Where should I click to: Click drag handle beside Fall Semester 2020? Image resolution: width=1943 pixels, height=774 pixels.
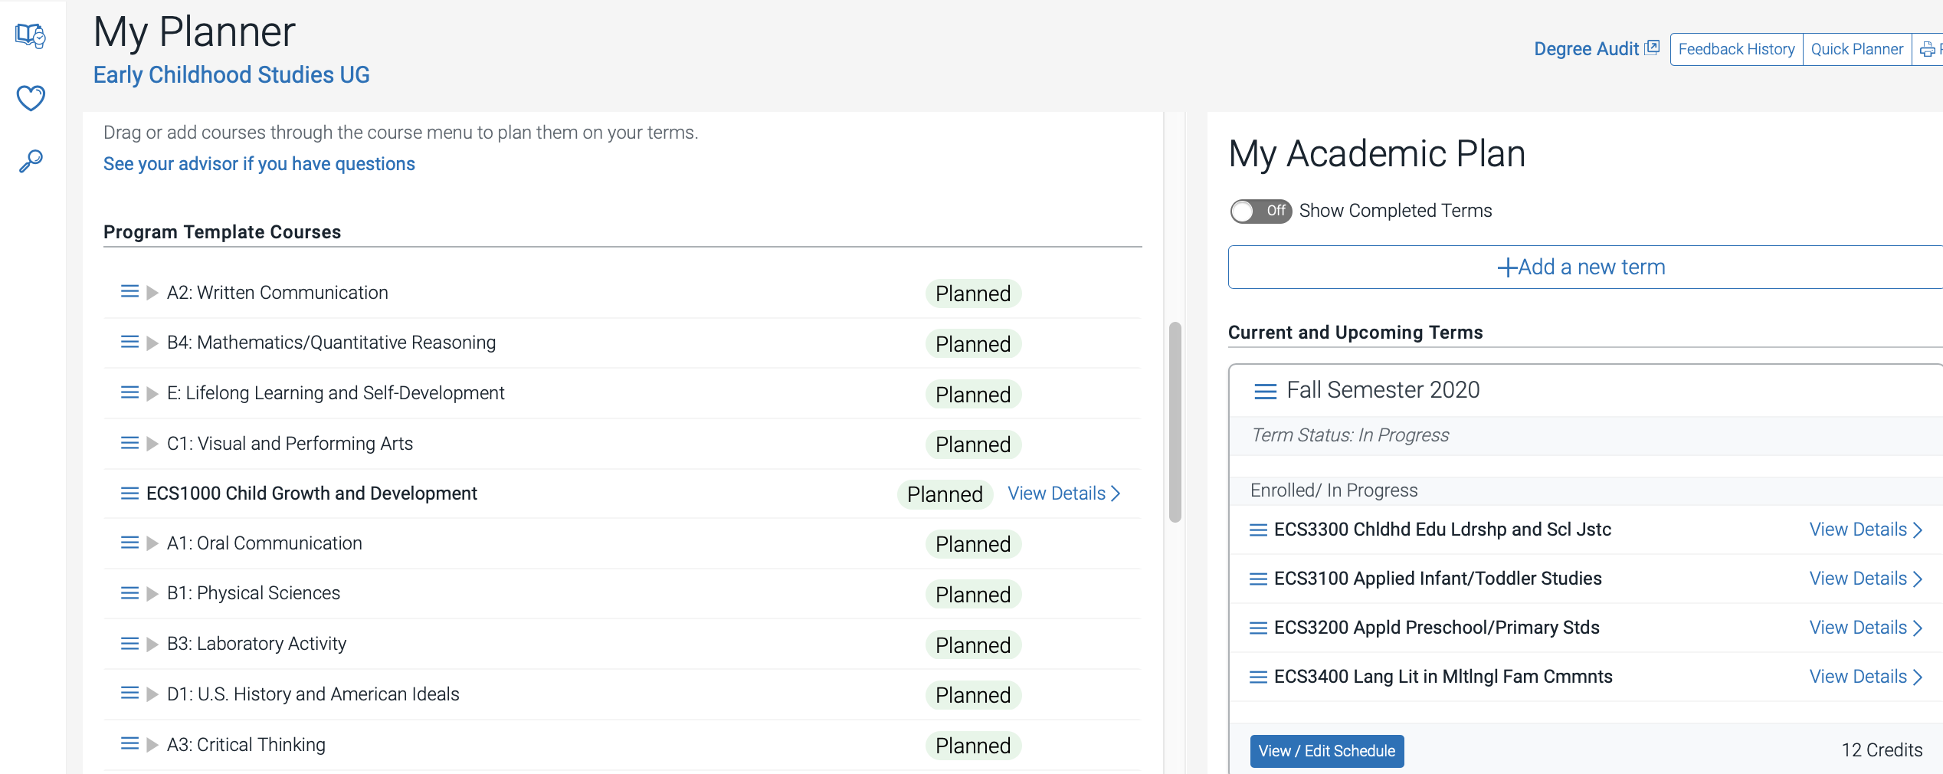click(x=1265, y=391)
